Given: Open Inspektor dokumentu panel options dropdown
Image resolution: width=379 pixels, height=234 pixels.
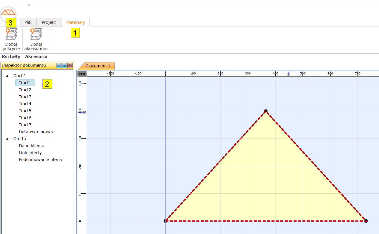Looking at the screenshot, I should [x=59, y=65].
